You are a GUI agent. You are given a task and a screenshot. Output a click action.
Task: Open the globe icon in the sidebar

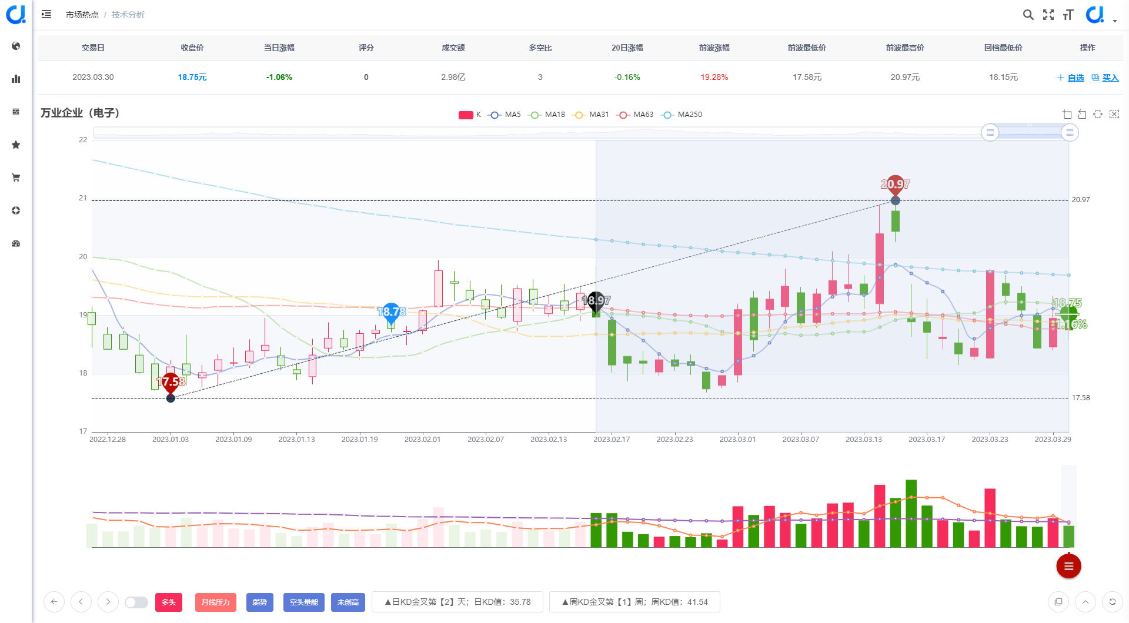(x=16, y=46)
